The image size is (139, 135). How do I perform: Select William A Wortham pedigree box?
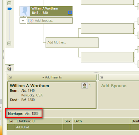[x=46, y=11]
